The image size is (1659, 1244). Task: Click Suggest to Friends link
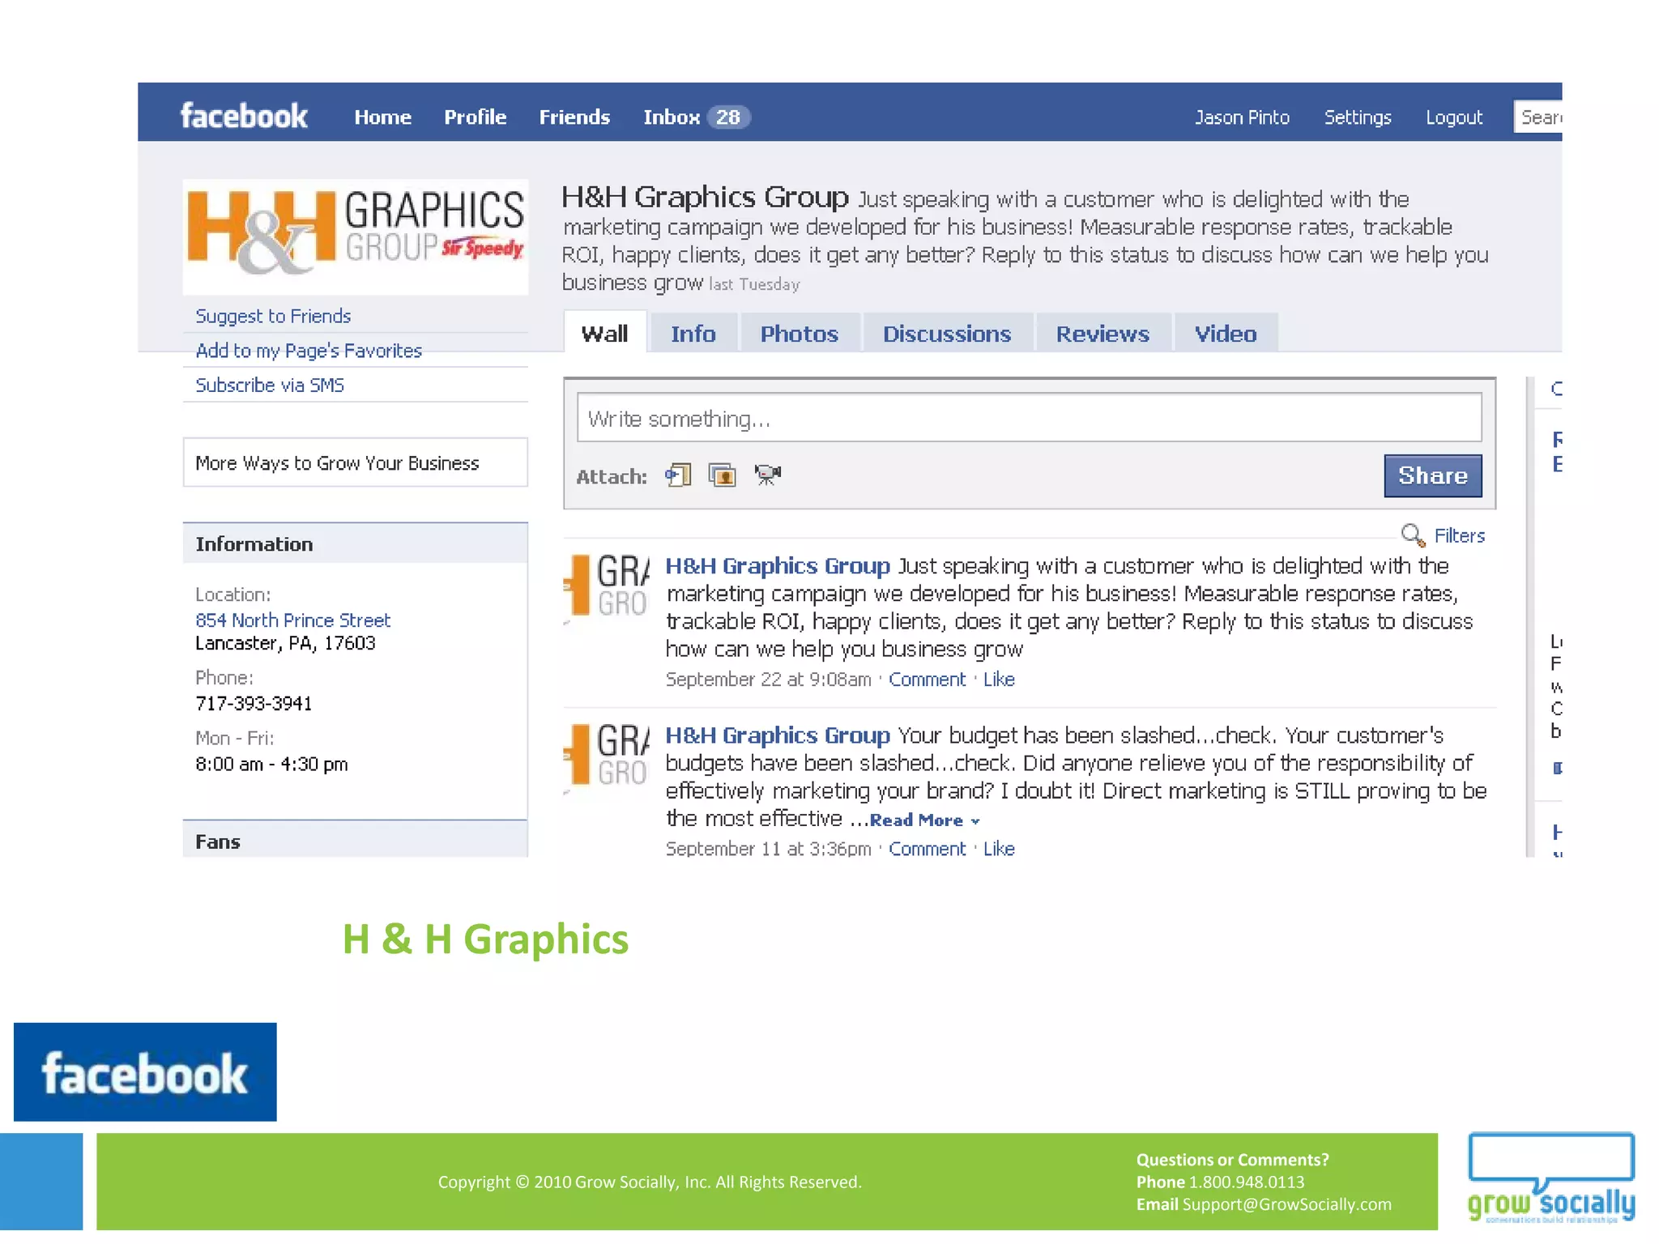tap(273, 316)
